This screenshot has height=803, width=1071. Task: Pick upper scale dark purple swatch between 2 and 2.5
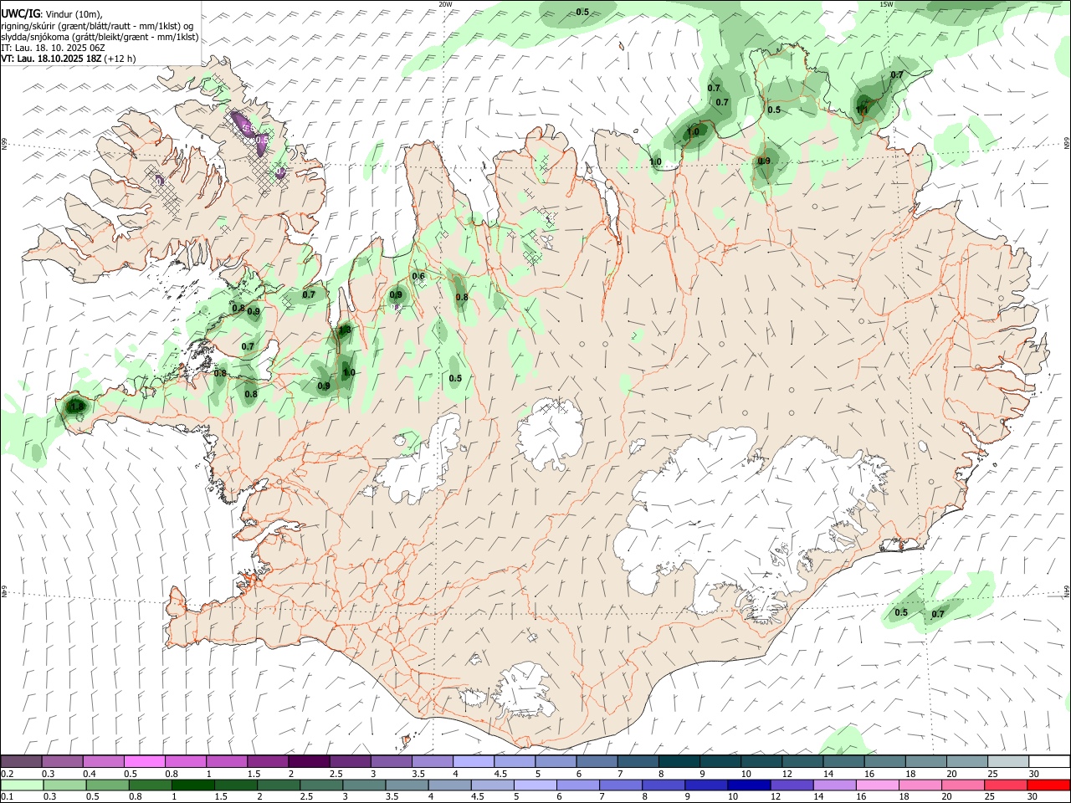pyautogui.click(x=309, y=762)
